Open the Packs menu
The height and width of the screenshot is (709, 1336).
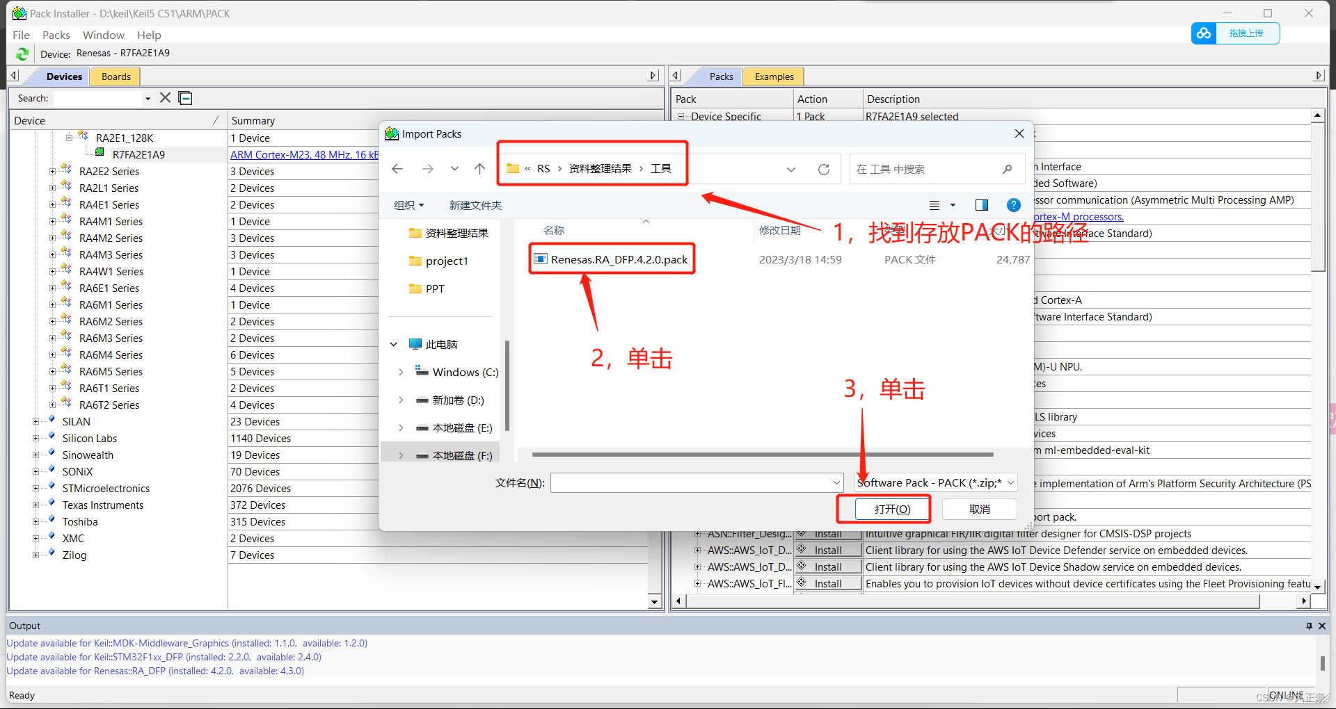tap(56, 35)
